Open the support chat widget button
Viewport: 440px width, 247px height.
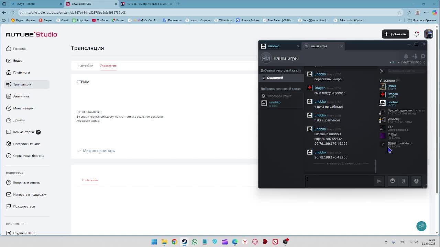[x=421, y=226]
